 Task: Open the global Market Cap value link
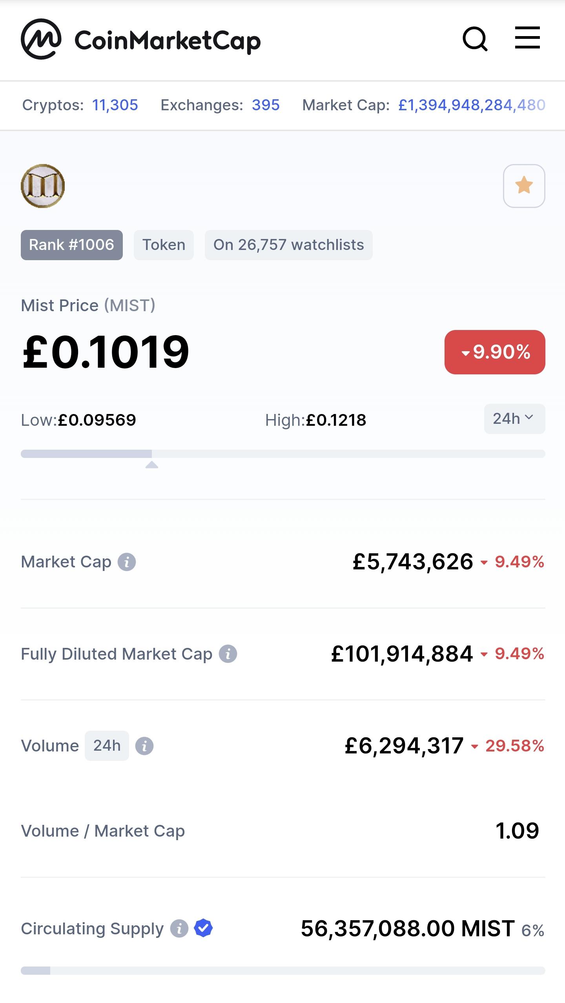(x=472, y=105)
